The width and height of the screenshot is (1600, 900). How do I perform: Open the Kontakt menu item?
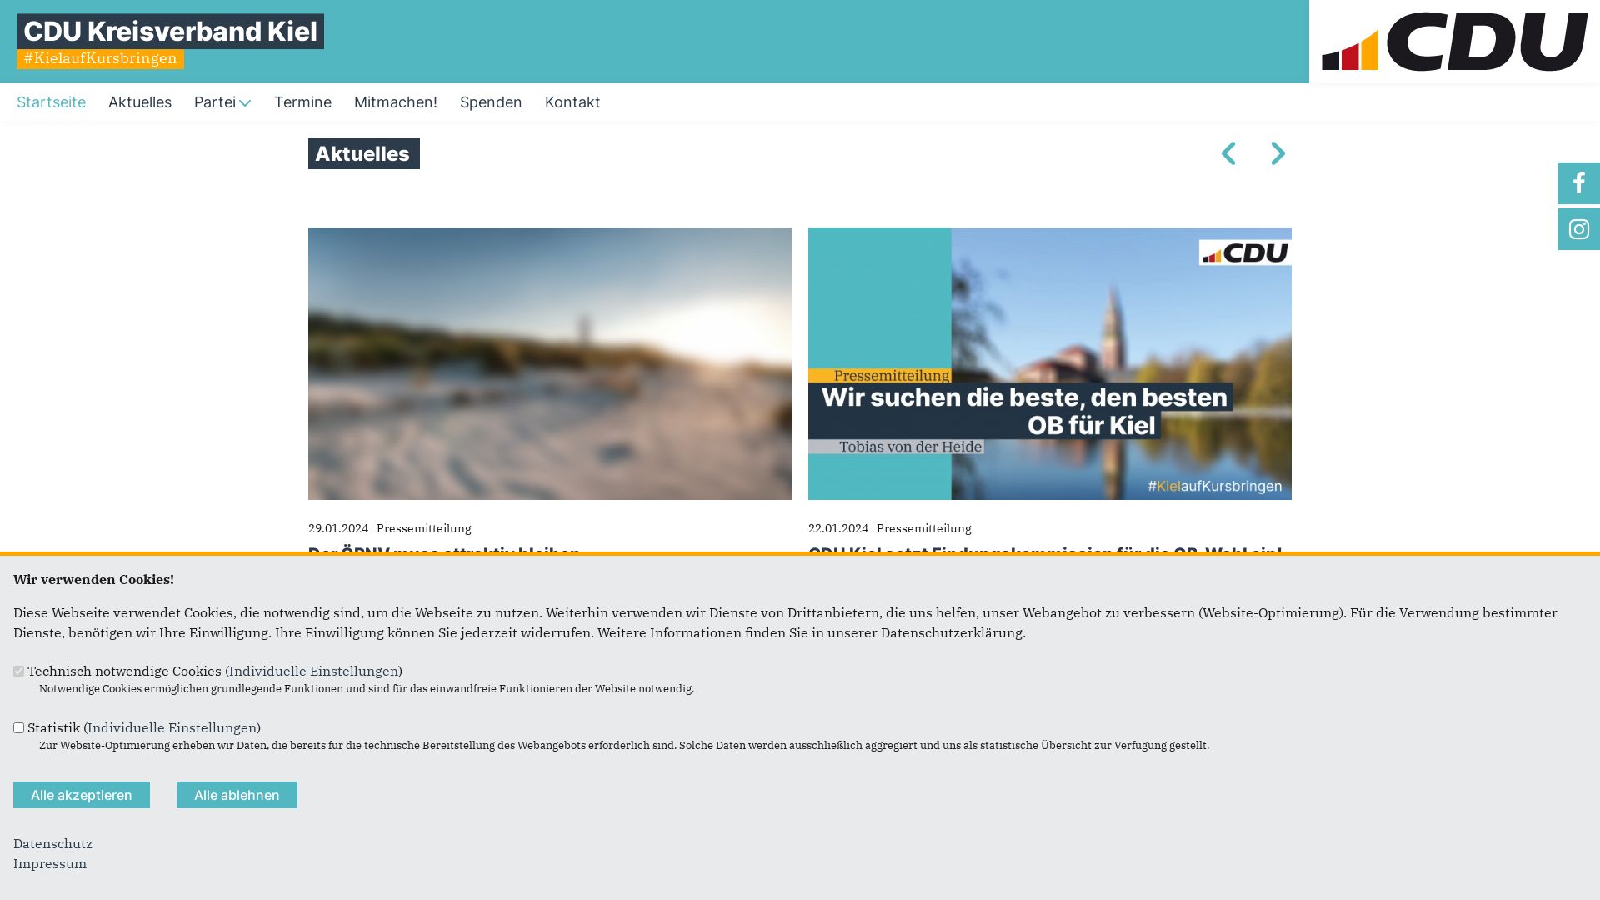click(572, 102)
